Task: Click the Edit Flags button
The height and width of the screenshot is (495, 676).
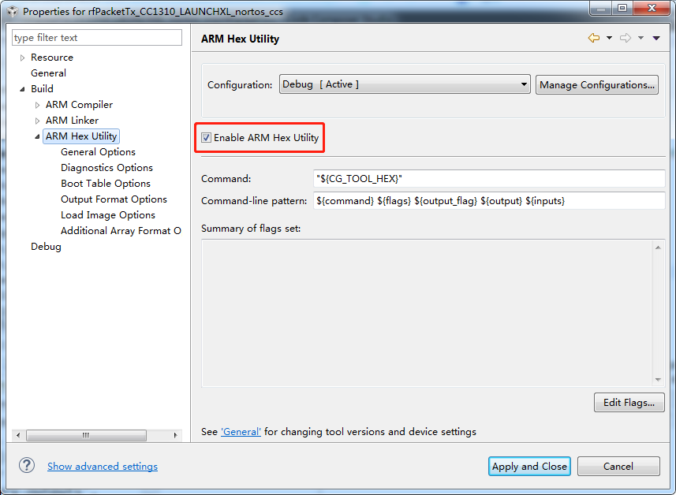Action: point(629,403)
